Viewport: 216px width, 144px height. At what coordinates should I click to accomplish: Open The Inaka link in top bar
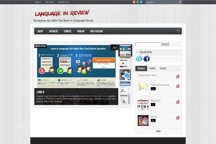pos(49,2)
